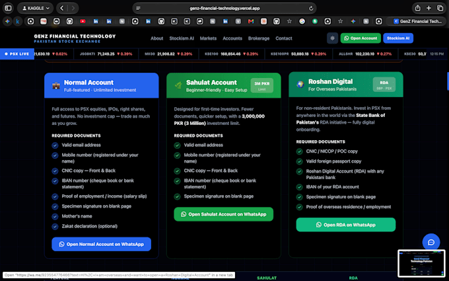
Task: Open the About nav link
Action: (157, 38)
